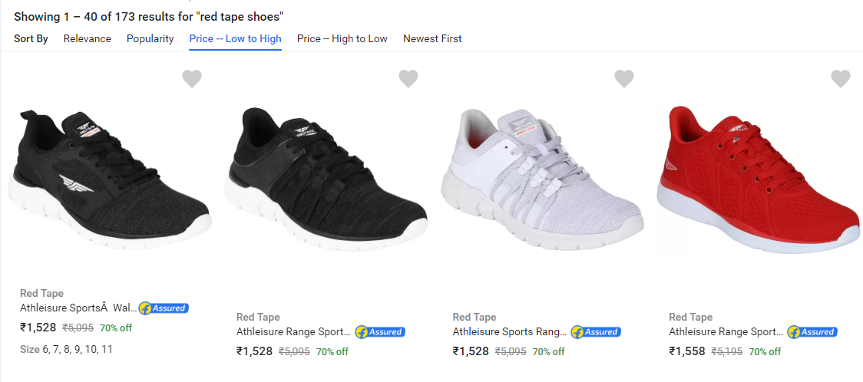This screenshot has width=863, height=382.
Task: Sort by Price -- High to Low
Action: (x=342, y=38)
